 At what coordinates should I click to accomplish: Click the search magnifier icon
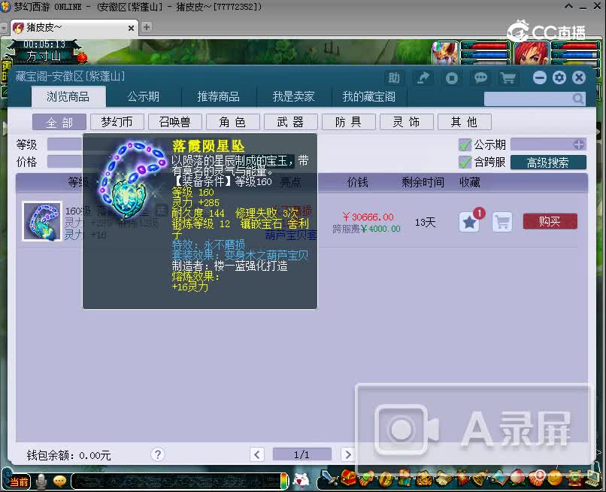[577, 99]
